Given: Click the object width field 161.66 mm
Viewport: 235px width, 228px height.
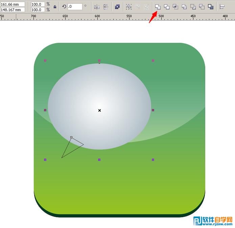Looking at the screenshot, I should (x=13, y=4).
